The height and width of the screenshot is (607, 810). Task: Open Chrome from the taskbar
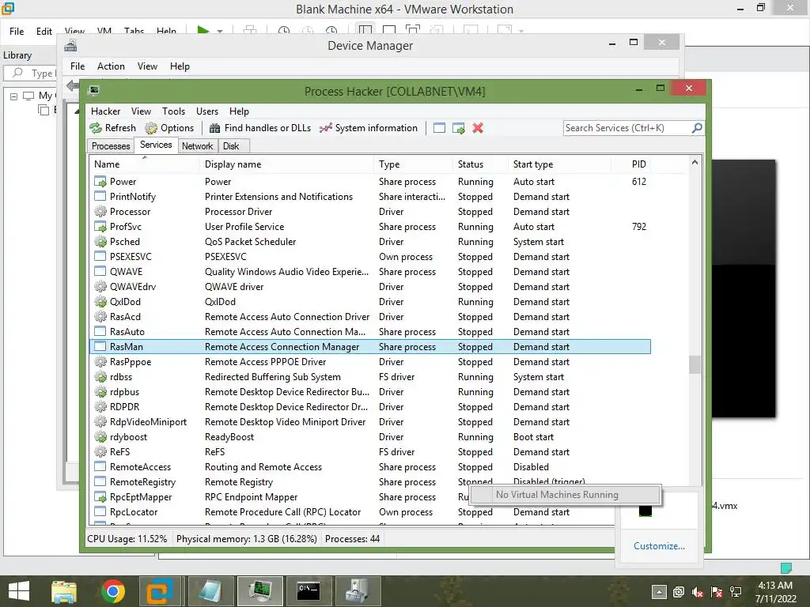[113, 591]
